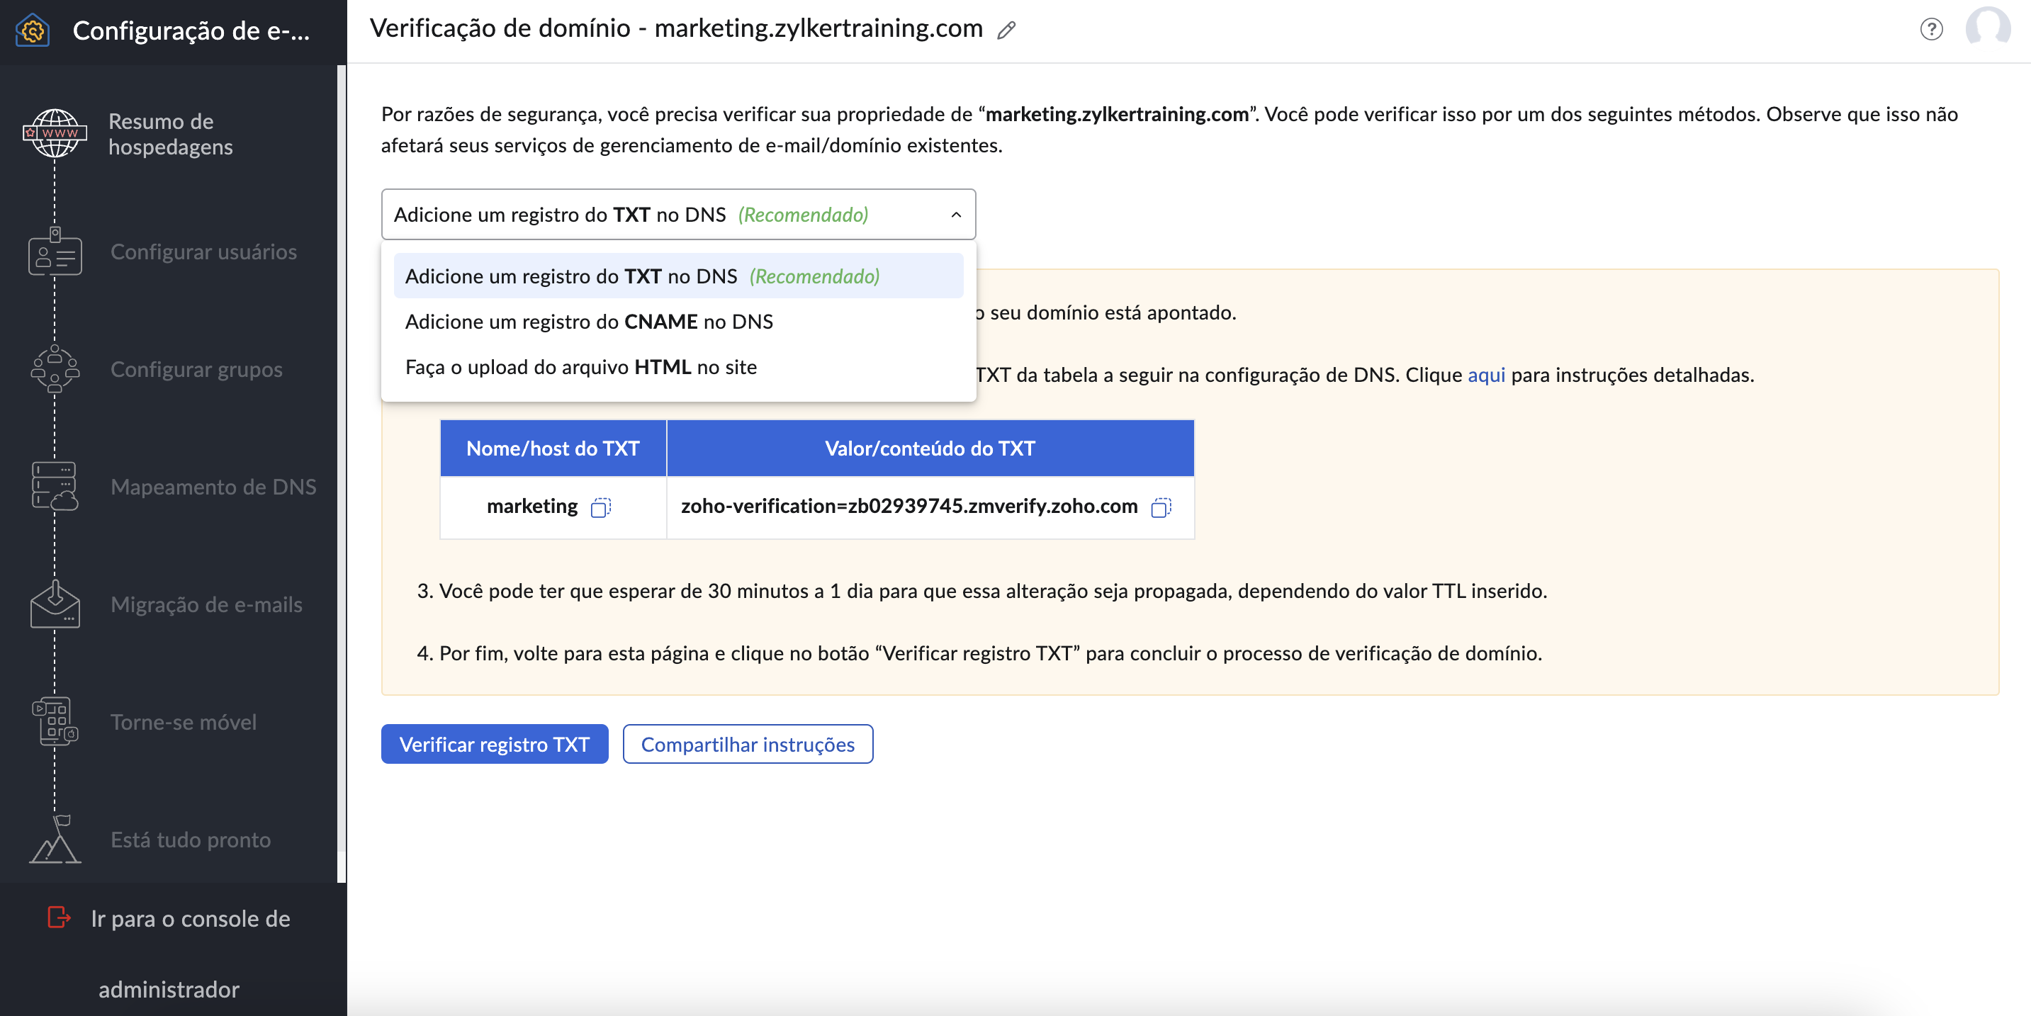Copy the TXT host name marketing
Viewport: 2031px width, 1016px height.
[x=601, y=507]
